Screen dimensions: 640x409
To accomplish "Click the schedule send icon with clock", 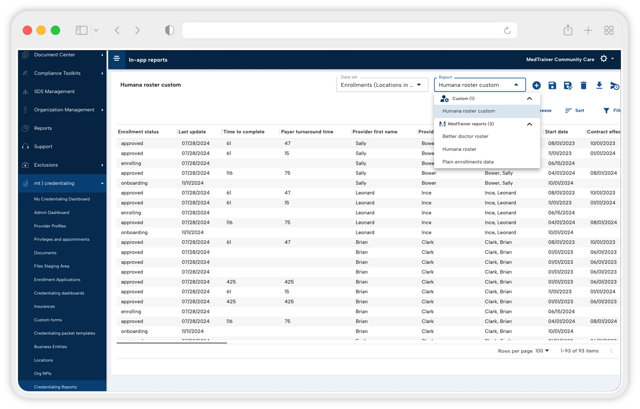I will click(614, 86).
